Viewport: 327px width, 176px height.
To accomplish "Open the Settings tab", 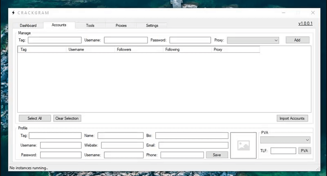I will (152, 25).
